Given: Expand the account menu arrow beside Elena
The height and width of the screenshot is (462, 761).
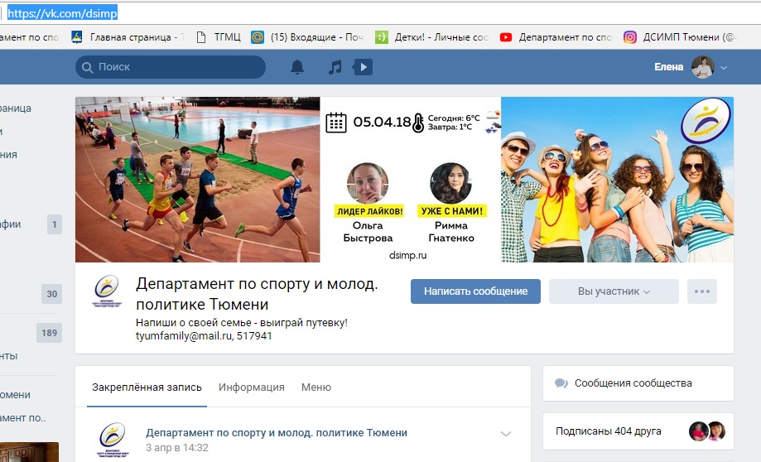Looking at the screenshot, I should point(723,67).
